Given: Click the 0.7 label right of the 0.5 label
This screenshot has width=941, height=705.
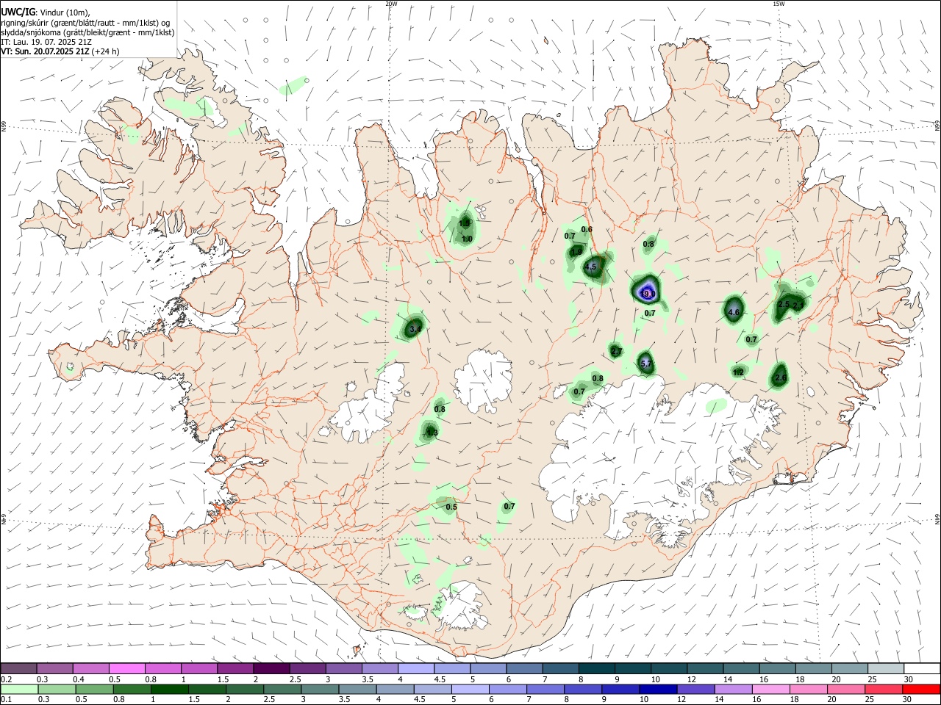Looking at the screenshot, I should [509, 507].
